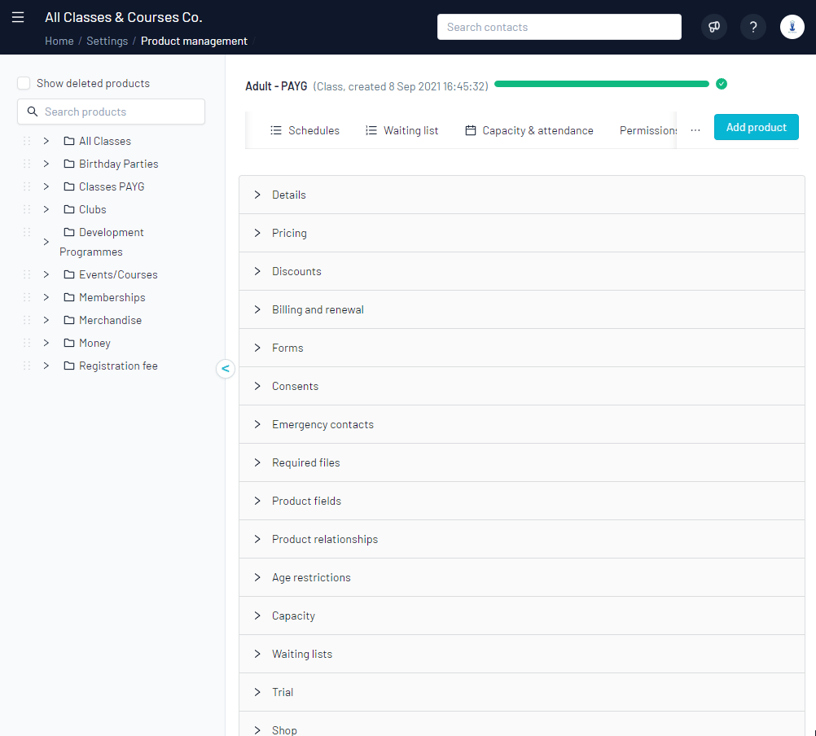Navigate to Settings via the breadcrumb

point(108,40)
